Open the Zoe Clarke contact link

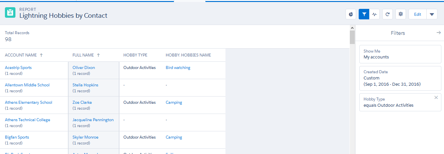(82, 102)
